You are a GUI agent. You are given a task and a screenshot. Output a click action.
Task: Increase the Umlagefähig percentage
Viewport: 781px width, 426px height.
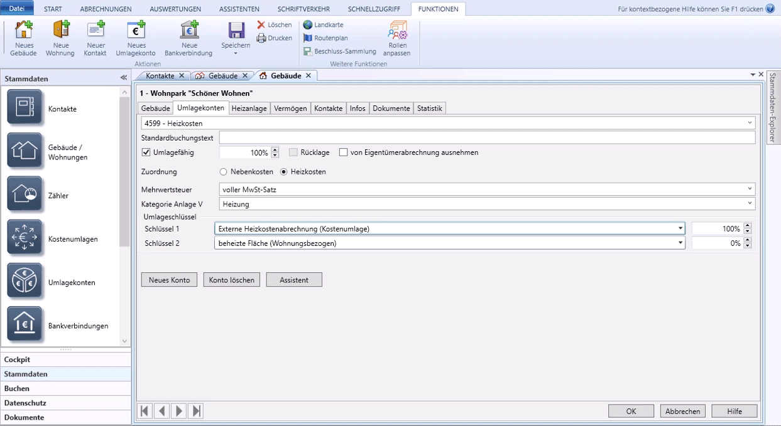point(275,149)
